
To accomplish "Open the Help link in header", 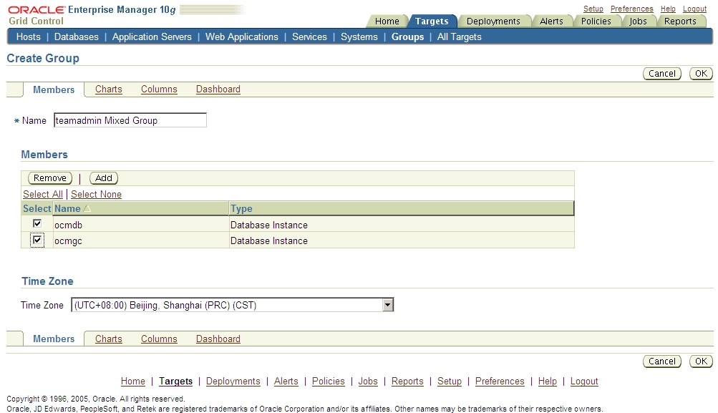I will (x=668, y=9).
